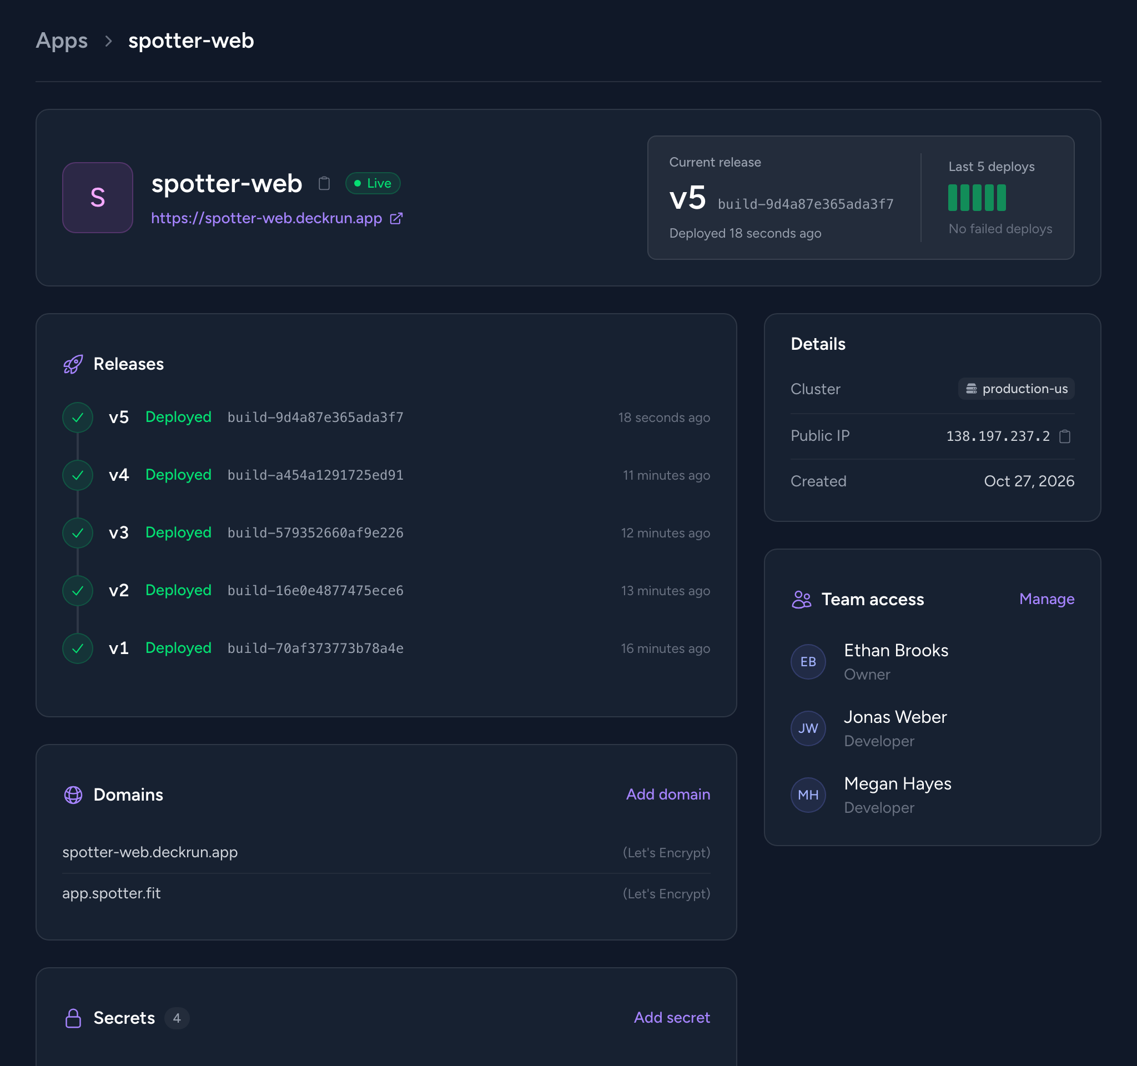Click the lock icon beside Secrets
Screen dimensions: 1137x1066
[73, 1019]
